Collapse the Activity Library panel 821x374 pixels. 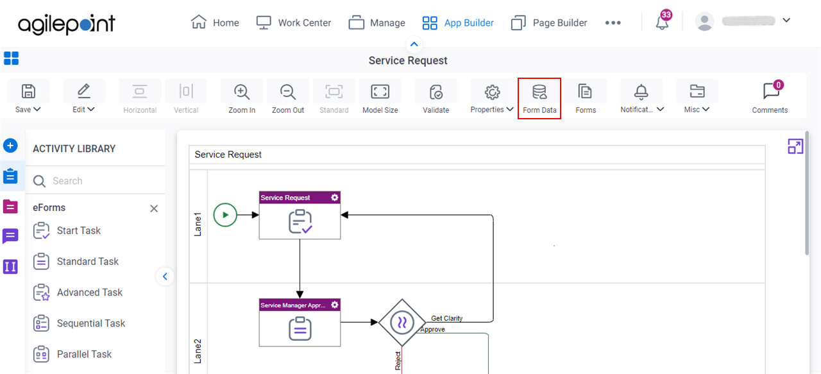(x=164, y=276)
